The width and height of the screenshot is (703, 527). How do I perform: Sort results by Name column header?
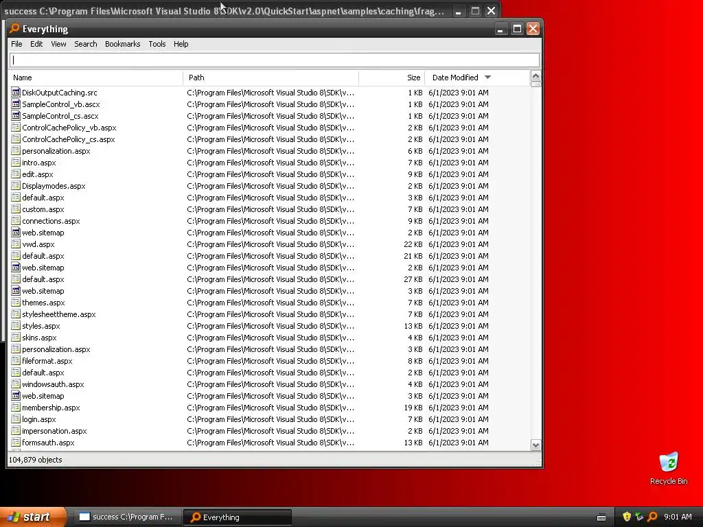pos(96,78)
